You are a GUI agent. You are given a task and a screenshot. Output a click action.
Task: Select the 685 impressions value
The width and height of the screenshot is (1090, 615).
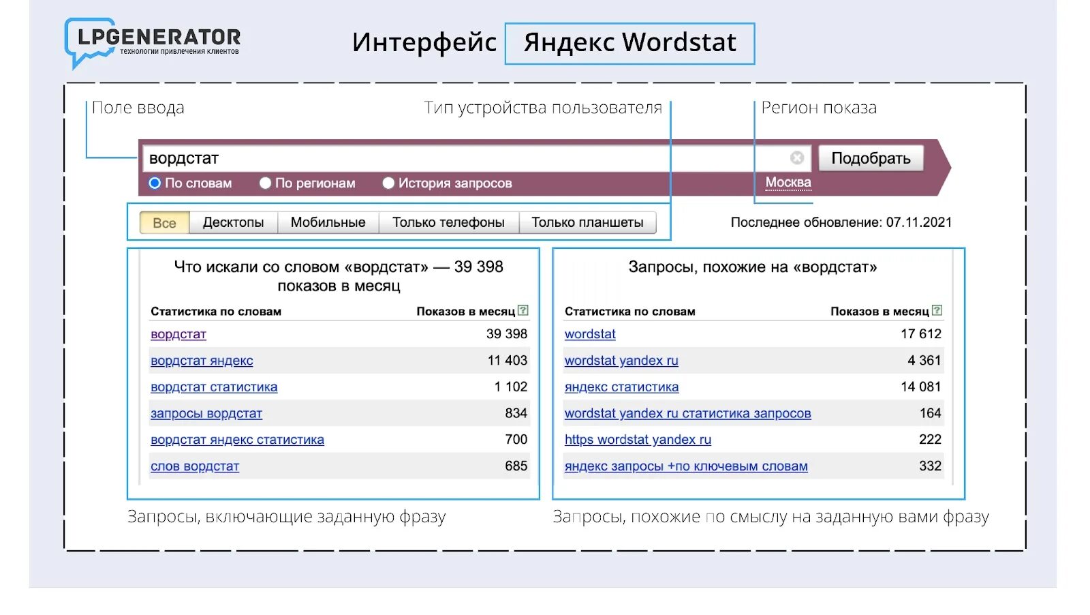(516, 466)
